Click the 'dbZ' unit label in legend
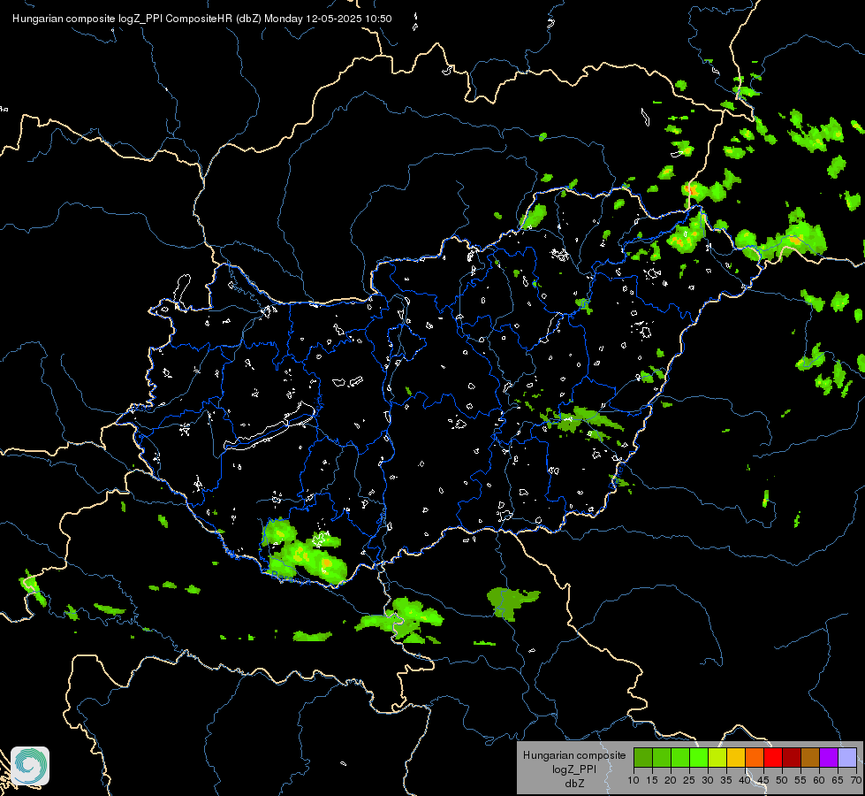 [574, 784]
